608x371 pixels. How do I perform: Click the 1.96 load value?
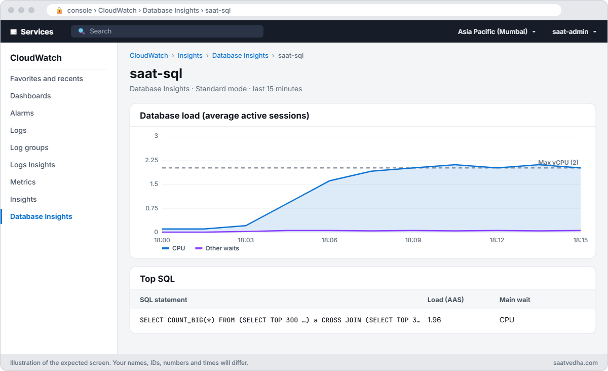(x=435, y=320)
